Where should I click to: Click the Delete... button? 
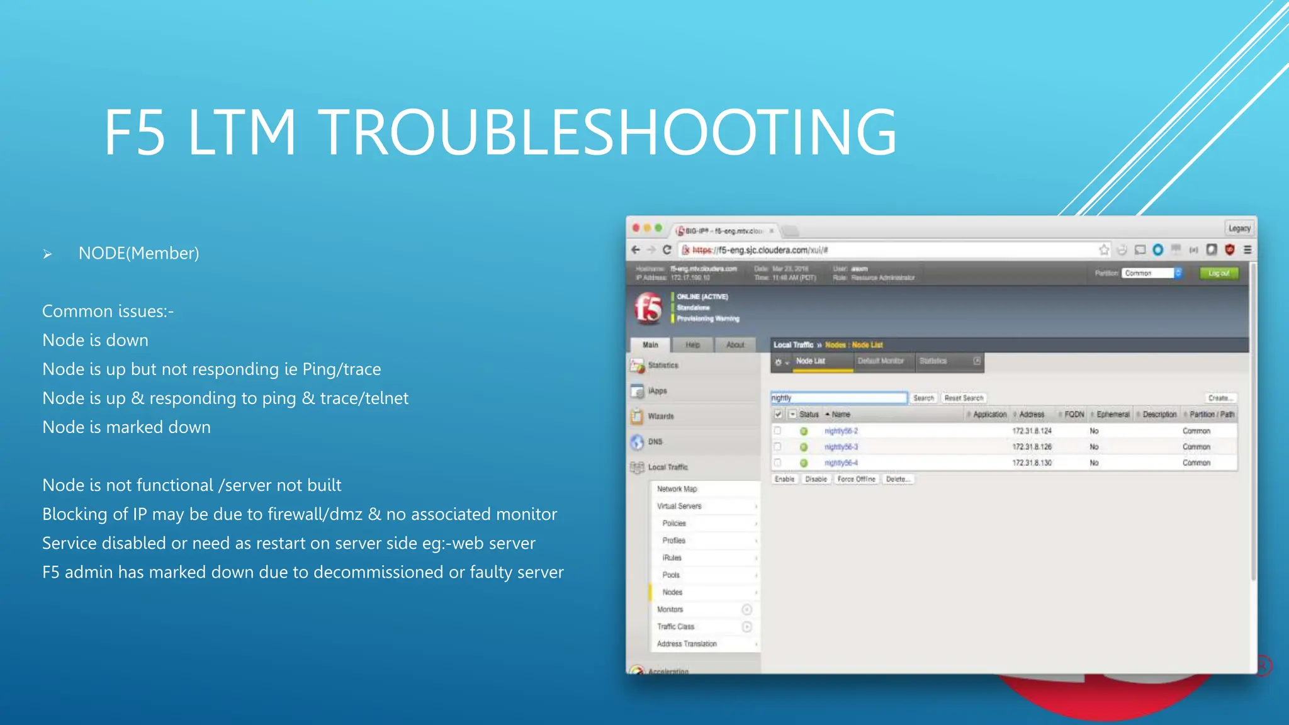click(898, 479)
